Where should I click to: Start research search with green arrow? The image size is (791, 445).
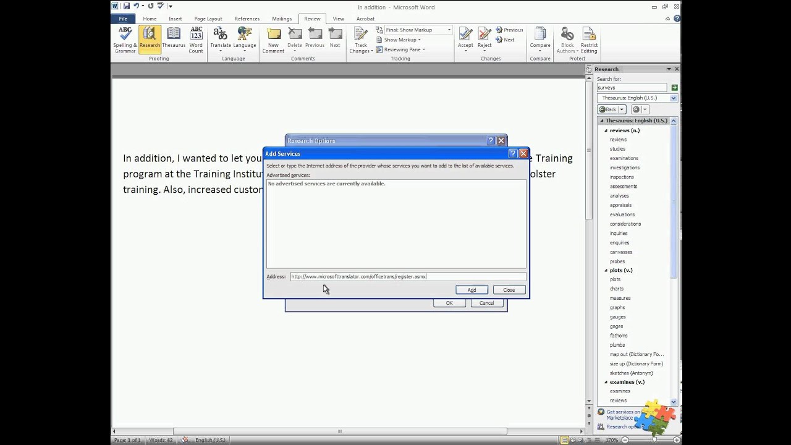[x=674, y=88]
